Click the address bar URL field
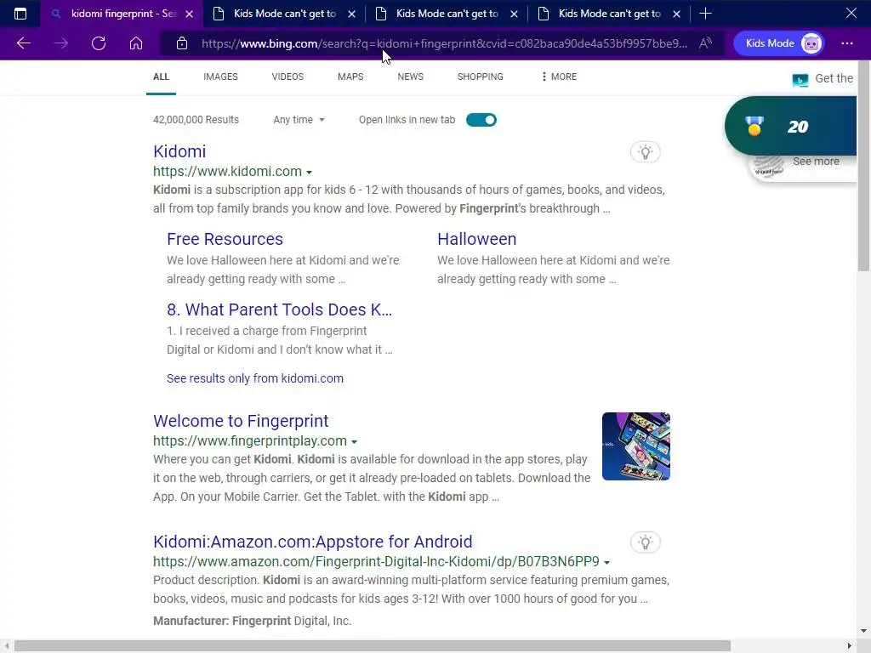The height and width of the screenshot is (653, 871). 444,43
